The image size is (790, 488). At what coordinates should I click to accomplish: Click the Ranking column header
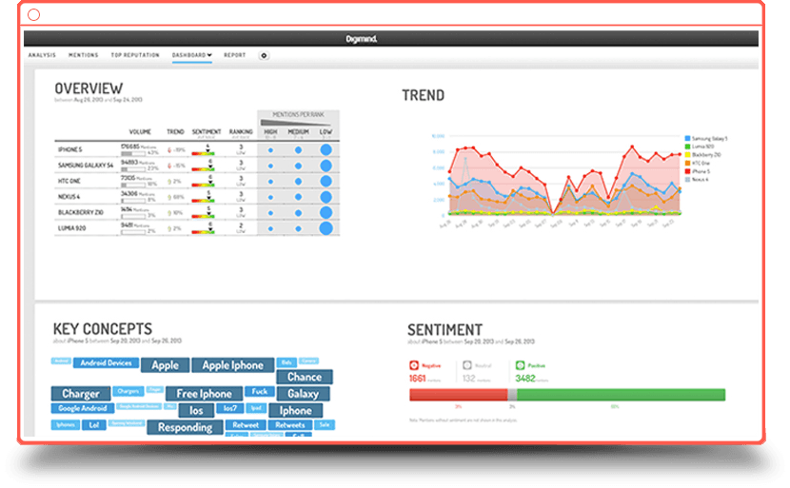(241, 132)
